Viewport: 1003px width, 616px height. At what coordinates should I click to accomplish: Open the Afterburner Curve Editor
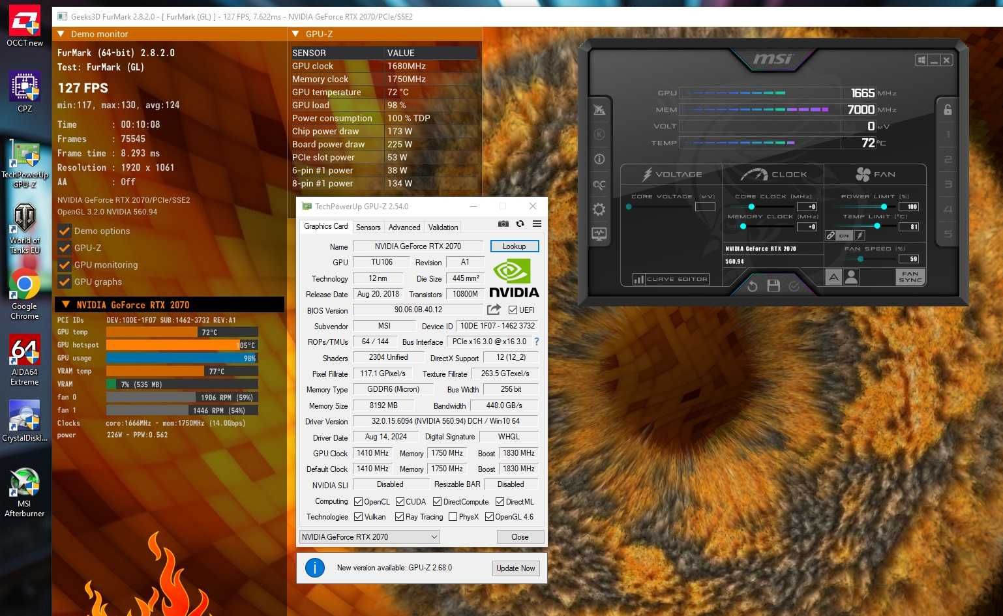coord(670,279)
